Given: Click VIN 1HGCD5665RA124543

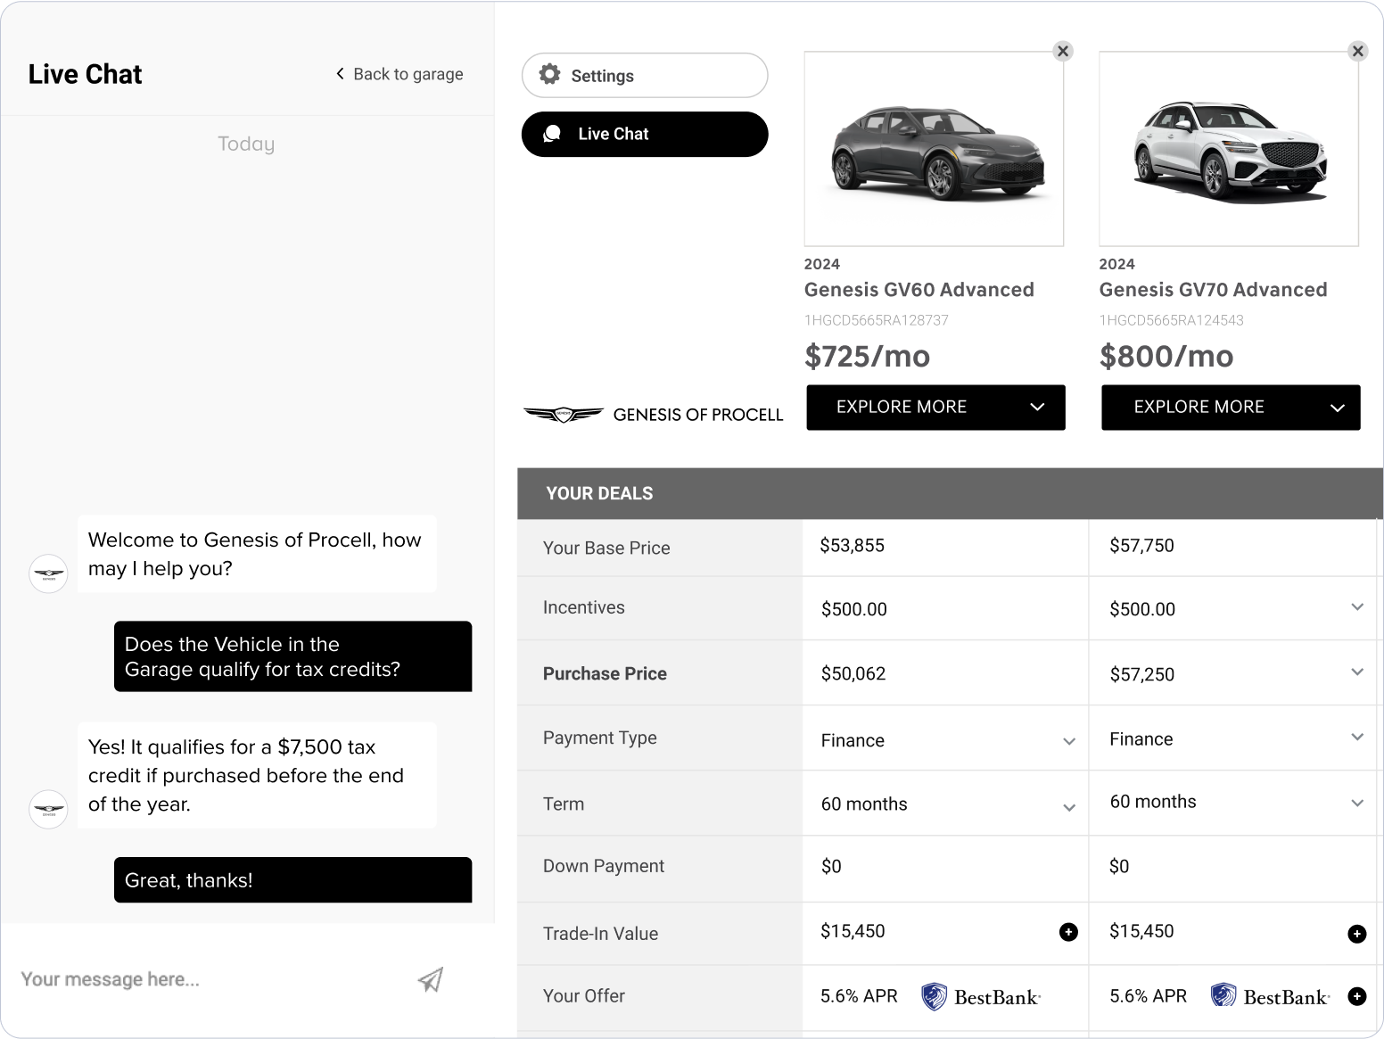Looking at the screenshot, I should click(1172, 320).
